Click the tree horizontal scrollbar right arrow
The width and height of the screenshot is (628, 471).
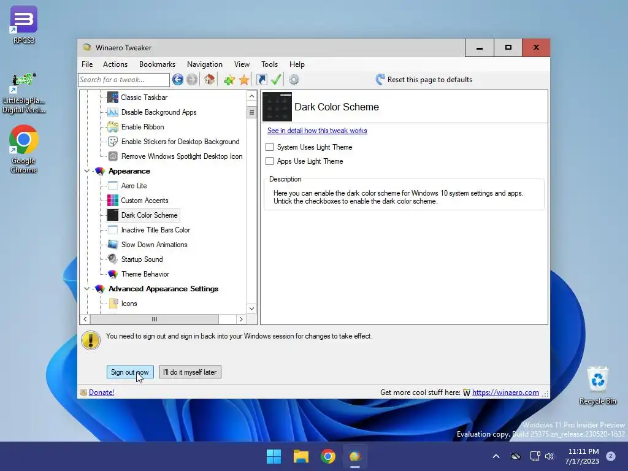[x=240, y=319]
